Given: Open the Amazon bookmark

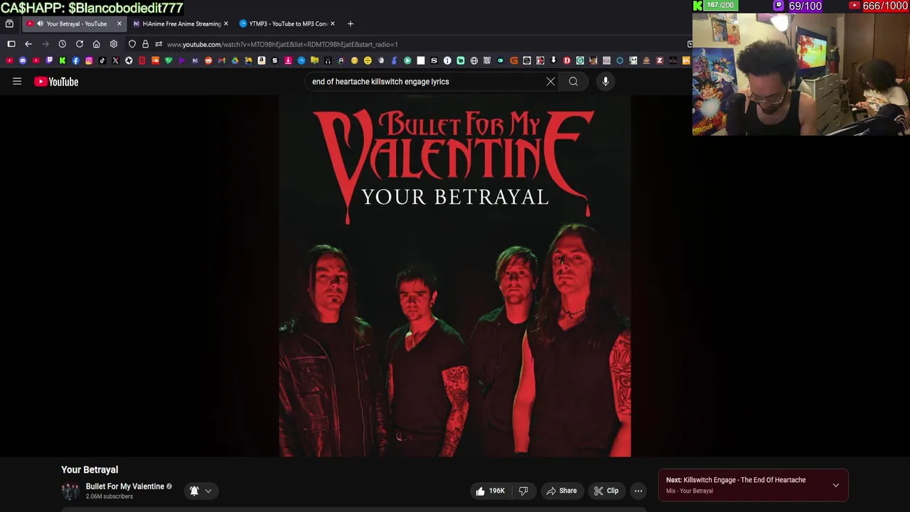Looking at the screenshot, I should [261, 60].
